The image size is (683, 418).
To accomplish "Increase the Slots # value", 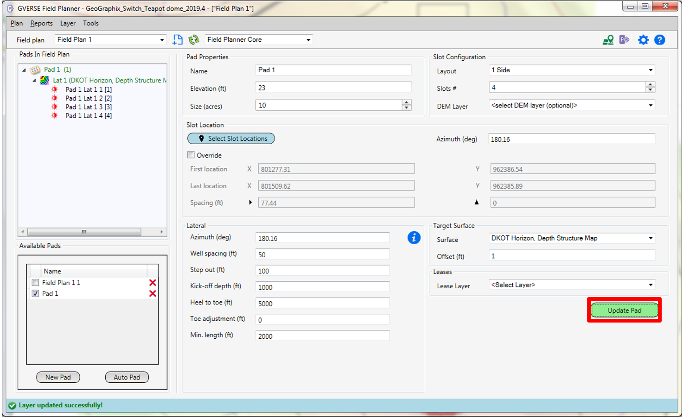I will pyautogui.click(x=650, y=84).
